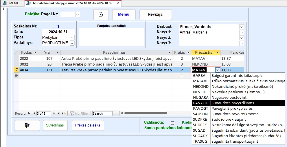Click Yra value 107
Image resolution: width=287 pixels, height=147 pixels.
pos(49,58)
